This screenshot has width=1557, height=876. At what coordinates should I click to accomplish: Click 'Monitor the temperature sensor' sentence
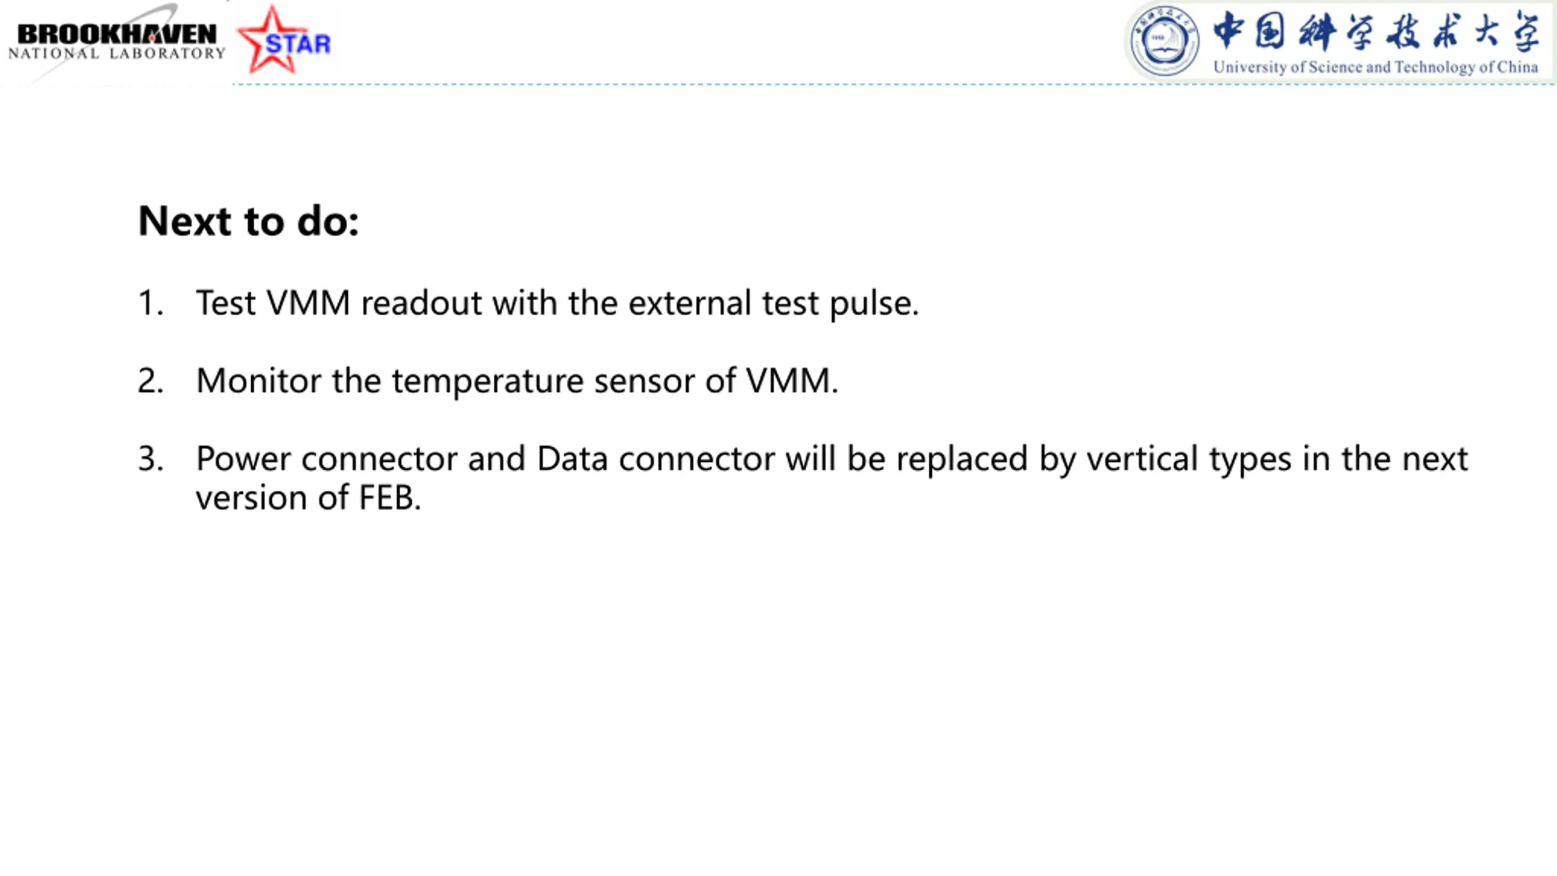click(517, 381)
